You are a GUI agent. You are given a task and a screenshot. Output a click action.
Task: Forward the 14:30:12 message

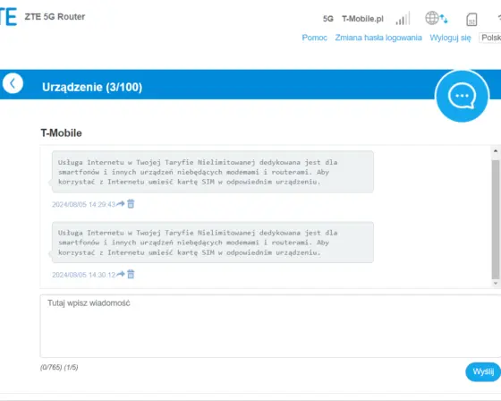point(121,274)
